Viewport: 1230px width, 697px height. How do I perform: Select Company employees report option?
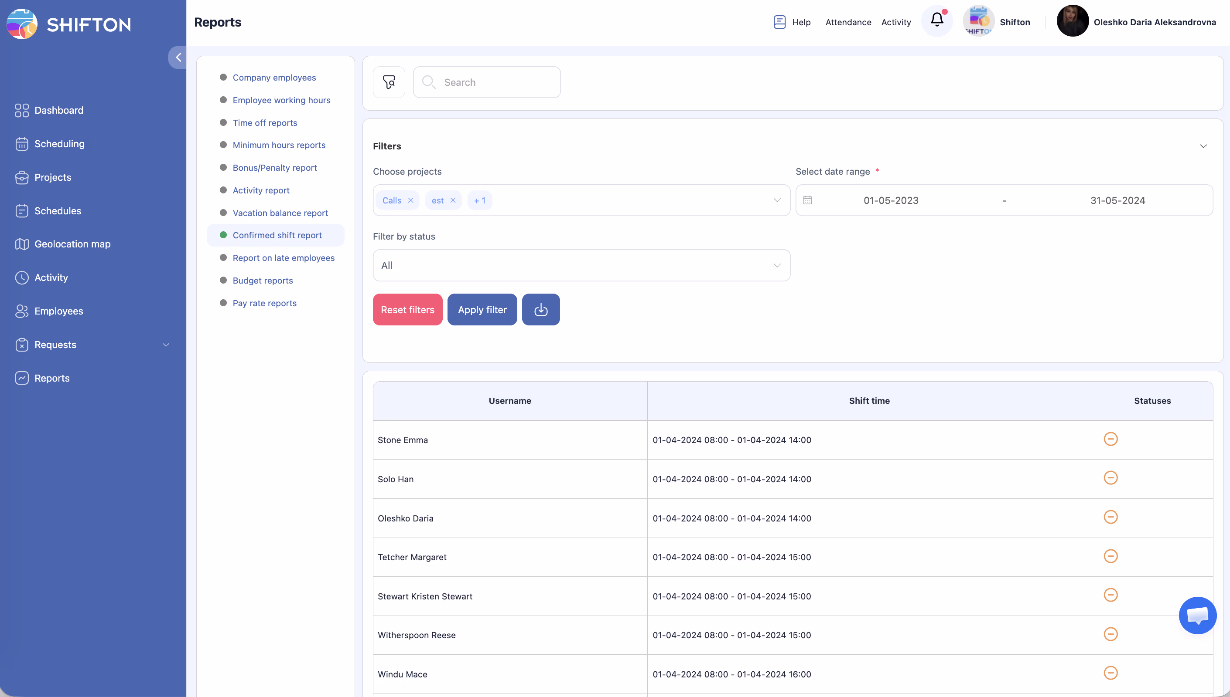coord(274,78)
